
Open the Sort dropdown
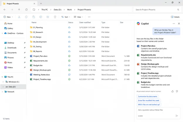[66, 17]
